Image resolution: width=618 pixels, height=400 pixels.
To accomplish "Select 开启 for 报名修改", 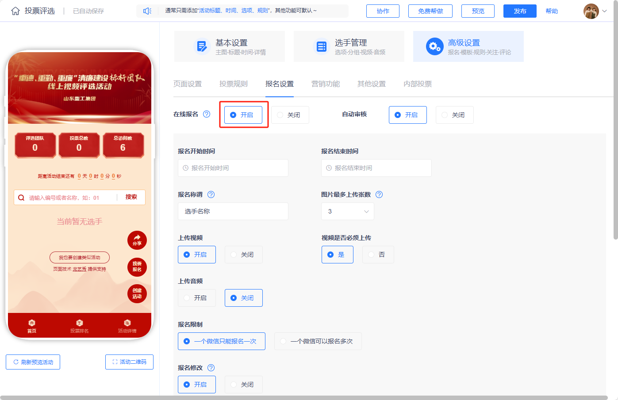I will coord(197,385).
